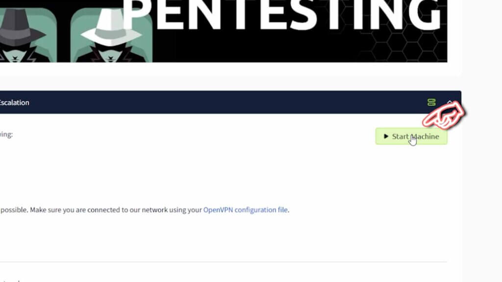502x282 pixels.
Task: Open the OpenVPN configuration file link
Action: click(245, 210)
